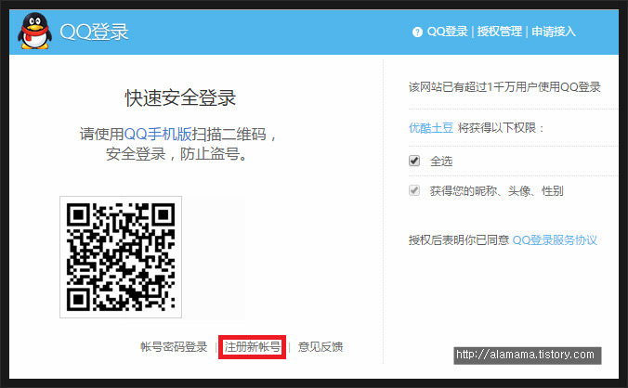The width and height of the screenshot is (628, 388).
Task: Click the QQ登录 title beside the penguin
Action: click(x=94, y=32)
